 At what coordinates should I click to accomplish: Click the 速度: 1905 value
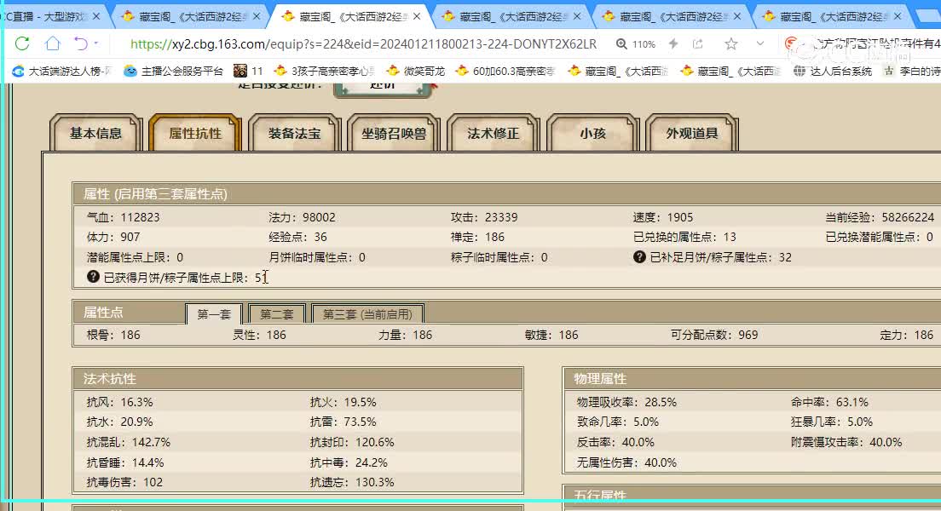pos(662,217)
